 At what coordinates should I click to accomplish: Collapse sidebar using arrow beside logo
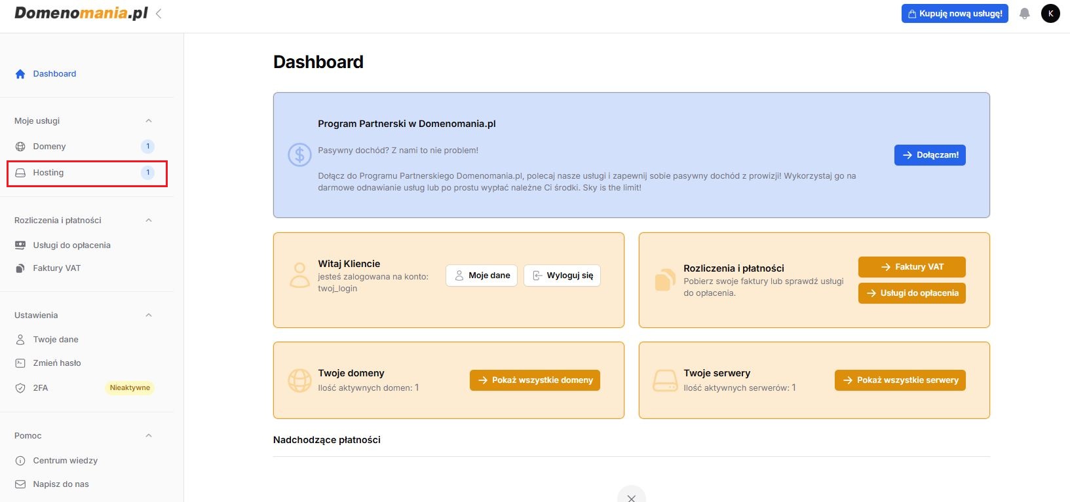(159, 13)
